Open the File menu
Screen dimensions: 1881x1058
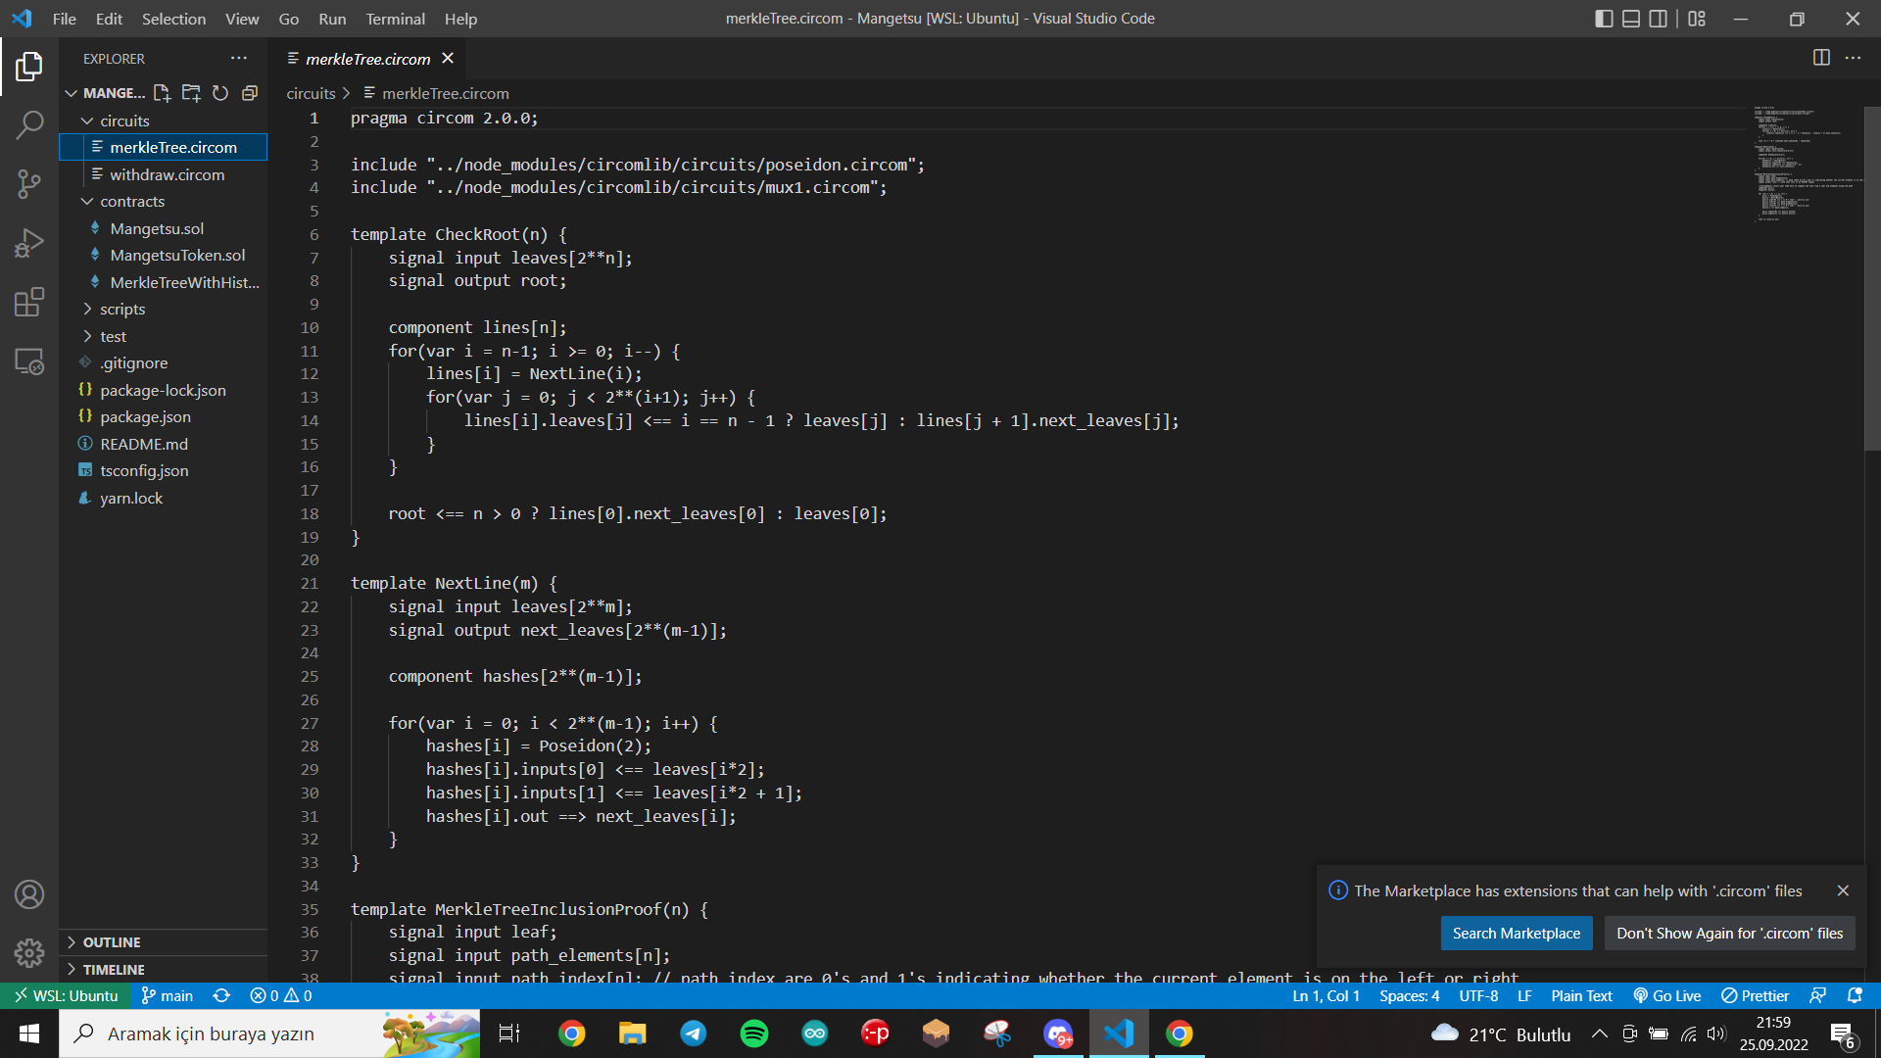click(64, 19)
